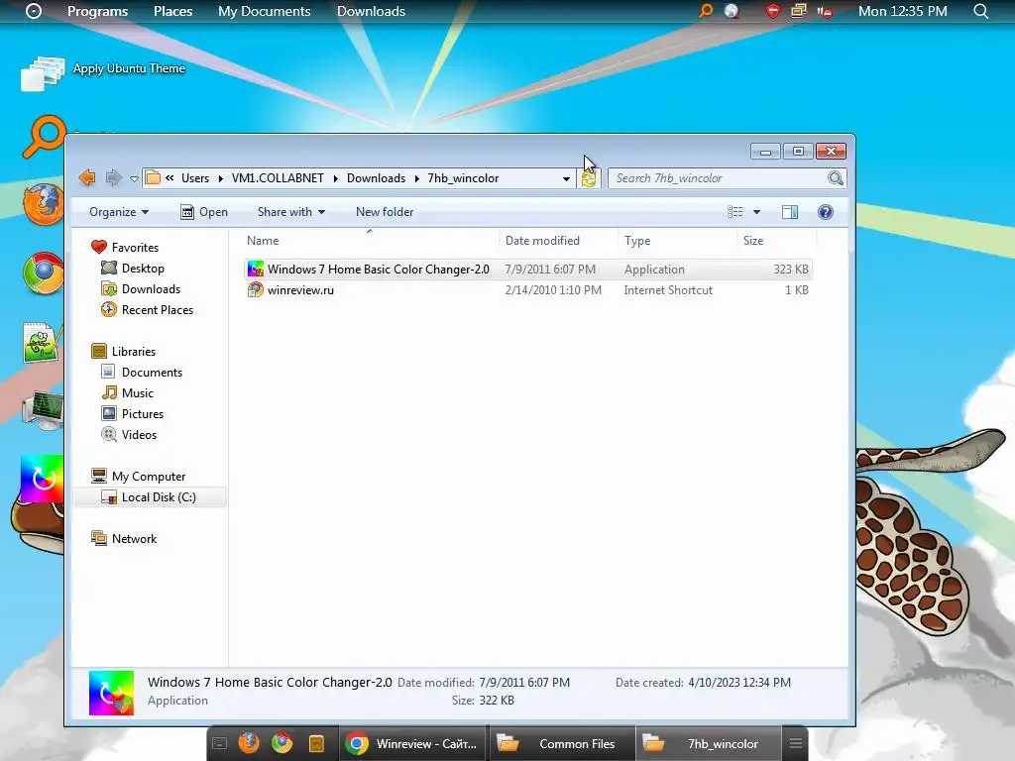
Task: Create a New folder
Action: tap(385, 212)
